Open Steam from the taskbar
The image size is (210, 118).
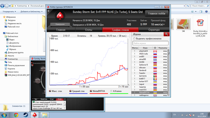coord(25,115)
